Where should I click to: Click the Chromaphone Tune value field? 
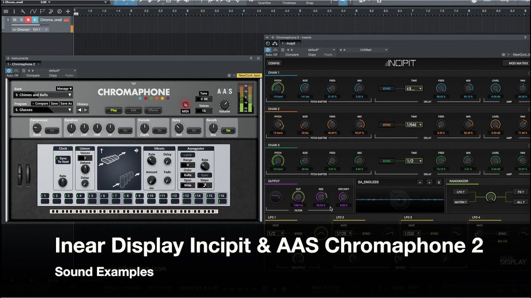[x=204, y=99]
